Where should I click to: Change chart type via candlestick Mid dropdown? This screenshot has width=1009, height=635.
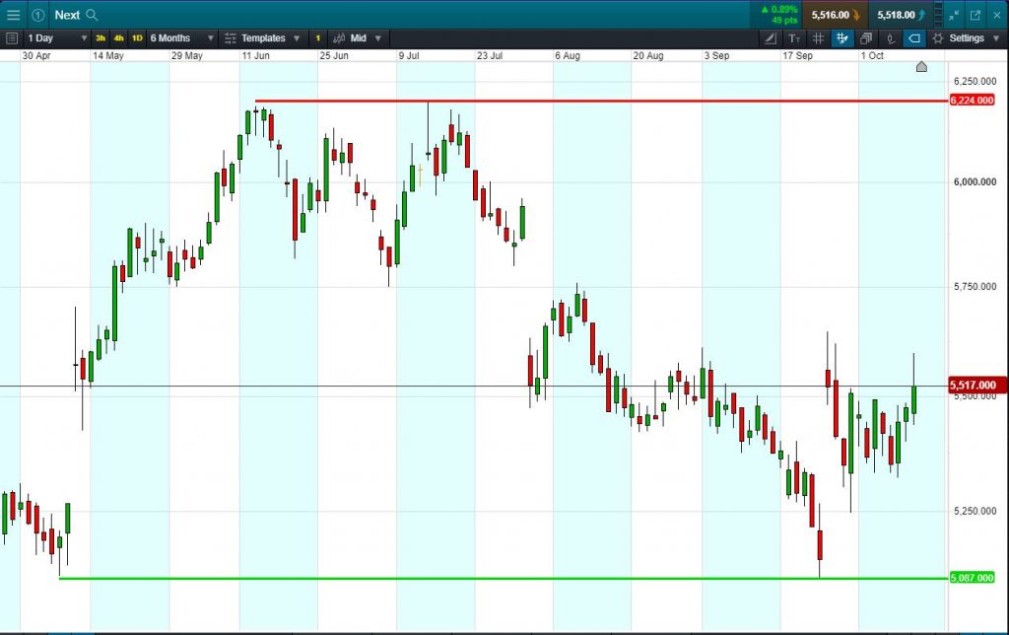pyautogui.click(x=358, y=38)
